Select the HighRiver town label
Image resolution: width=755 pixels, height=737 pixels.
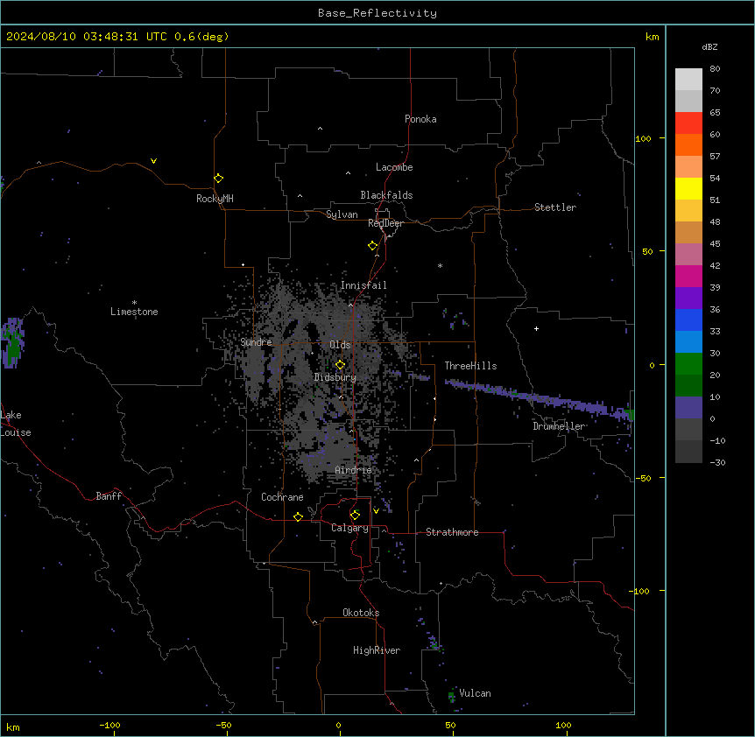click(x=377, y=650)
